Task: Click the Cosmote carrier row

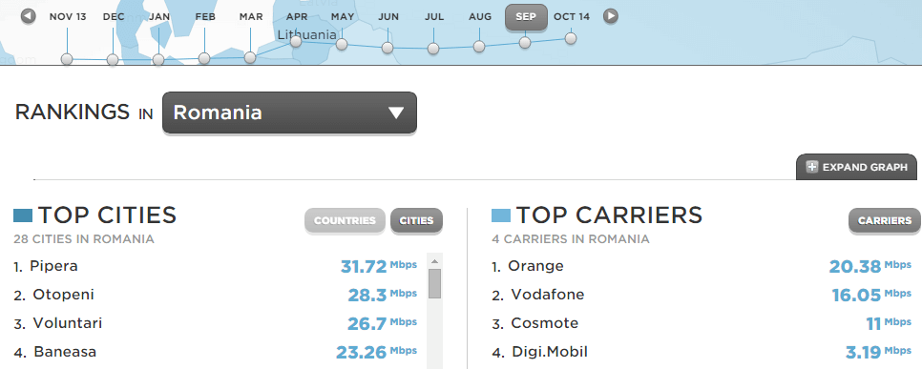Action: [702, 323]
